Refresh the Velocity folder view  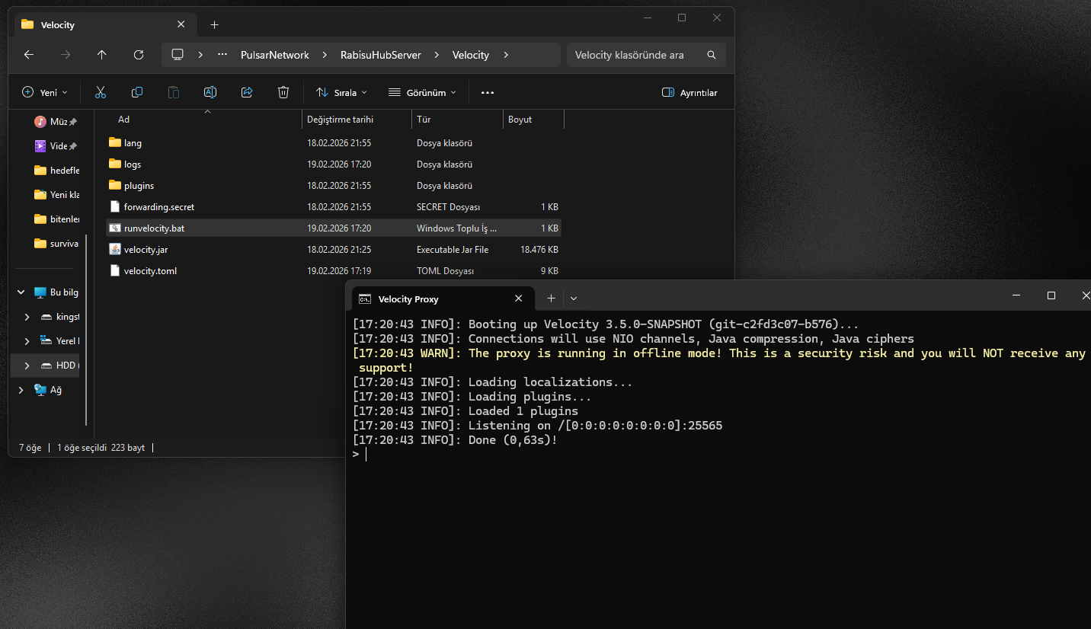[139, 55]
